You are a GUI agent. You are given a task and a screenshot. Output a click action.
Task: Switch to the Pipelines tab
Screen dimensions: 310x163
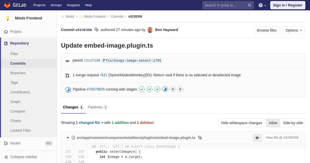click(98, 107)
